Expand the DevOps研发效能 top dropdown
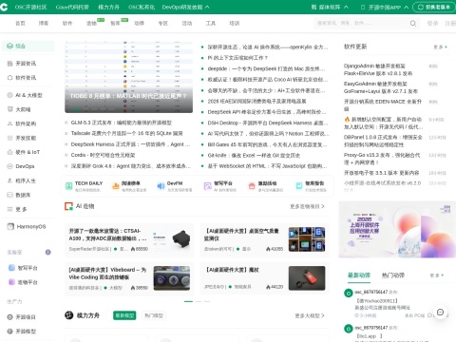 tap(186, 7)
